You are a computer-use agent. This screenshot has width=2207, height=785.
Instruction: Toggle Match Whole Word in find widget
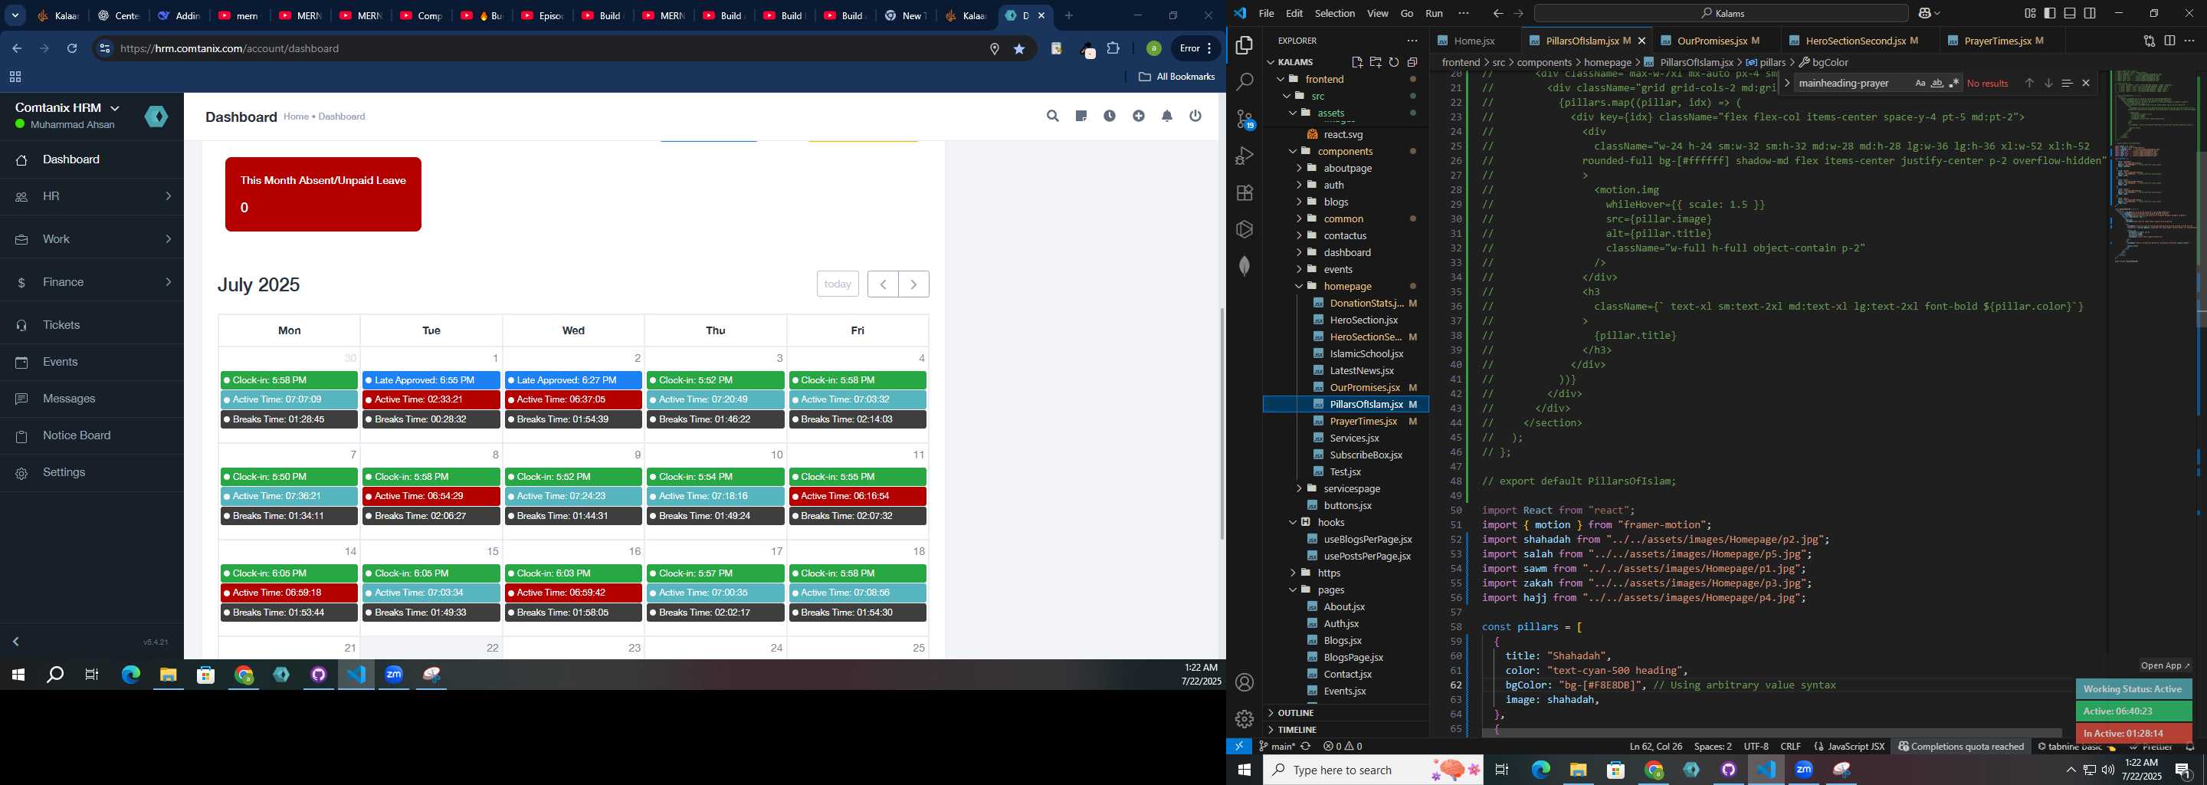[1937, 83]
